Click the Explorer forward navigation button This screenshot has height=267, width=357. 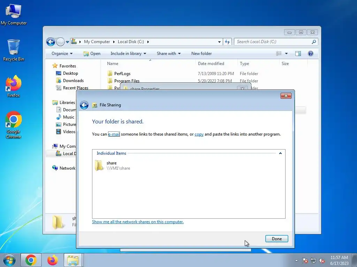tap(60, 42)
